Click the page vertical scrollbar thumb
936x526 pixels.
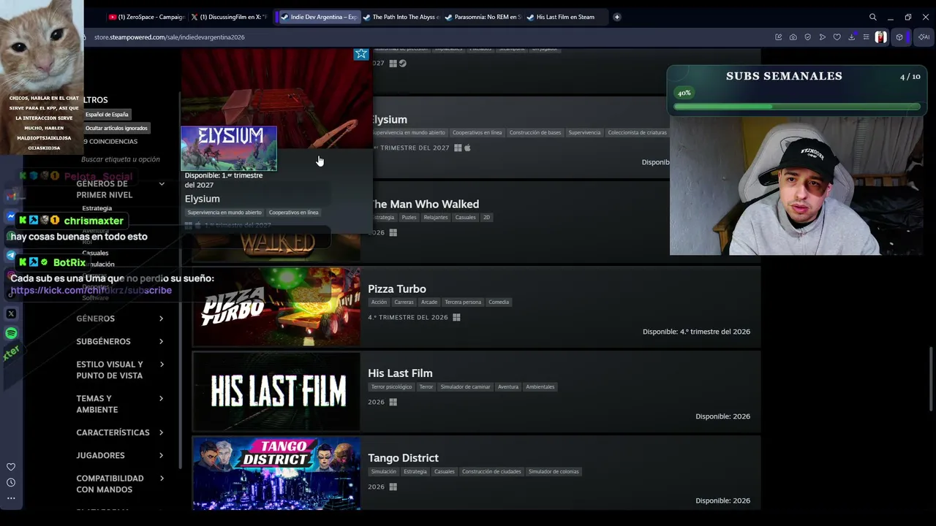coord(931,380)
